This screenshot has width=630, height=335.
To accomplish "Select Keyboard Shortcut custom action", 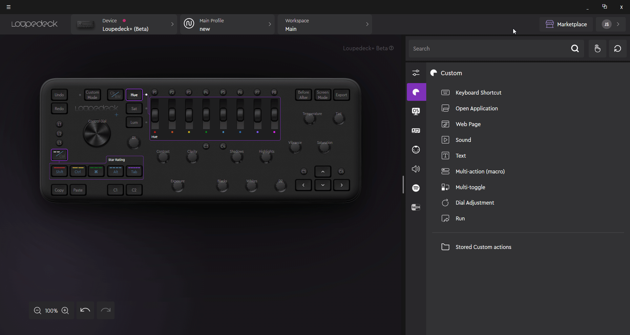I will (x=478, y=93).
